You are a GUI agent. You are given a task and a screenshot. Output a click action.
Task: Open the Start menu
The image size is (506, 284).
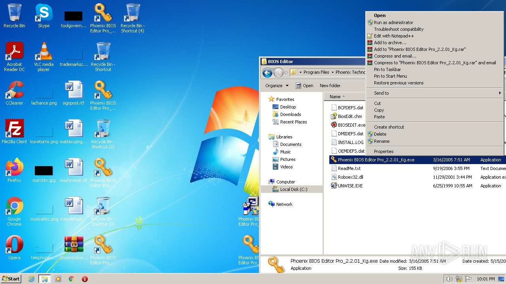click(11, 279)
